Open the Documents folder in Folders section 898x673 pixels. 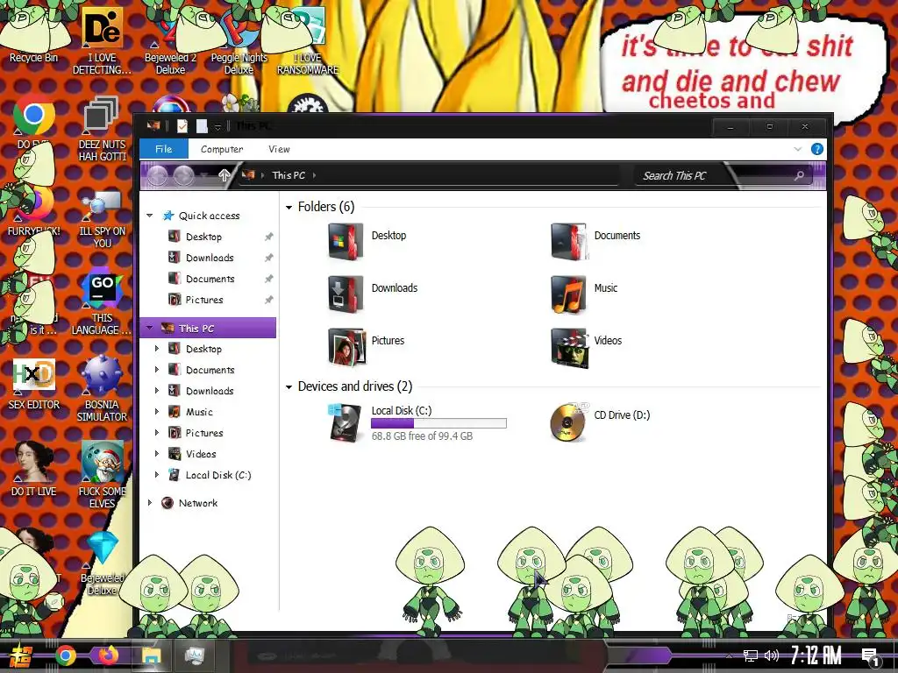click(x=568, y=242)
